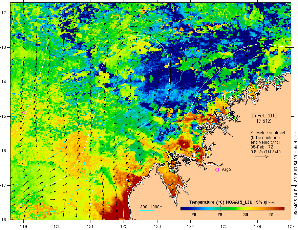
Task: Click the '-15' latitude axis label
Action: pos(3,116)
